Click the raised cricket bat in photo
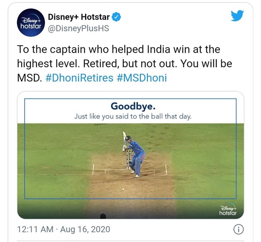The image size is (261, 242). click(x=124, y=140)
